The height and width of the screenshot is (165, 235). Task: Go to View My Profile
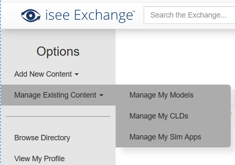(39, 159)
